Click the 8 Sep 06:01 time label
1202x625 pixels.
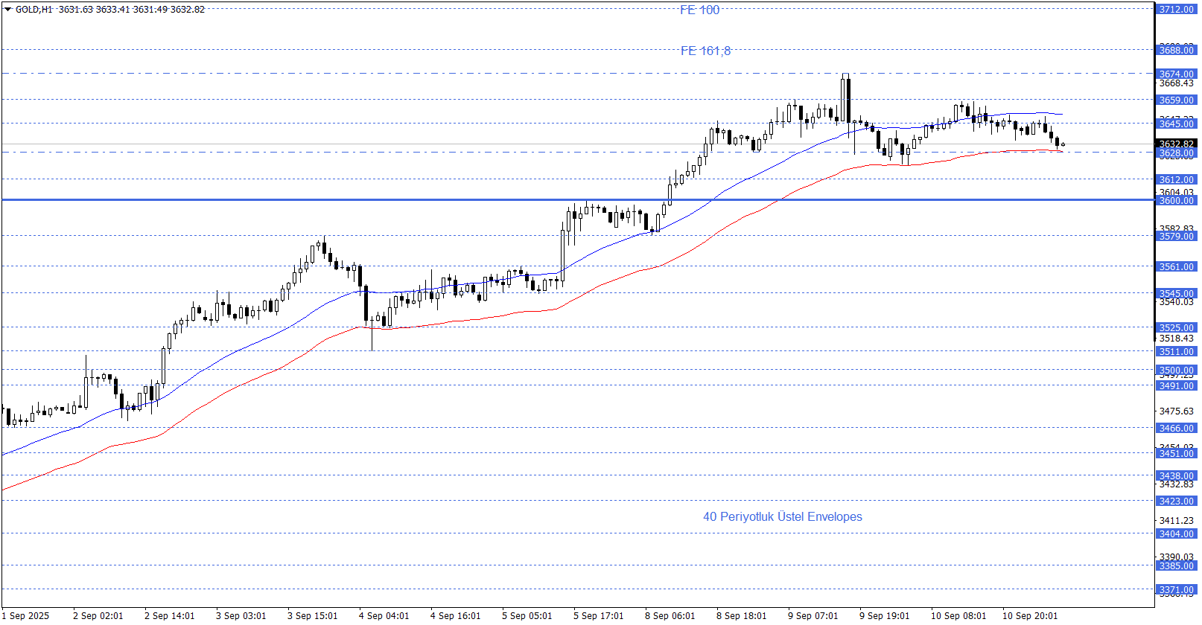point(670,616)
